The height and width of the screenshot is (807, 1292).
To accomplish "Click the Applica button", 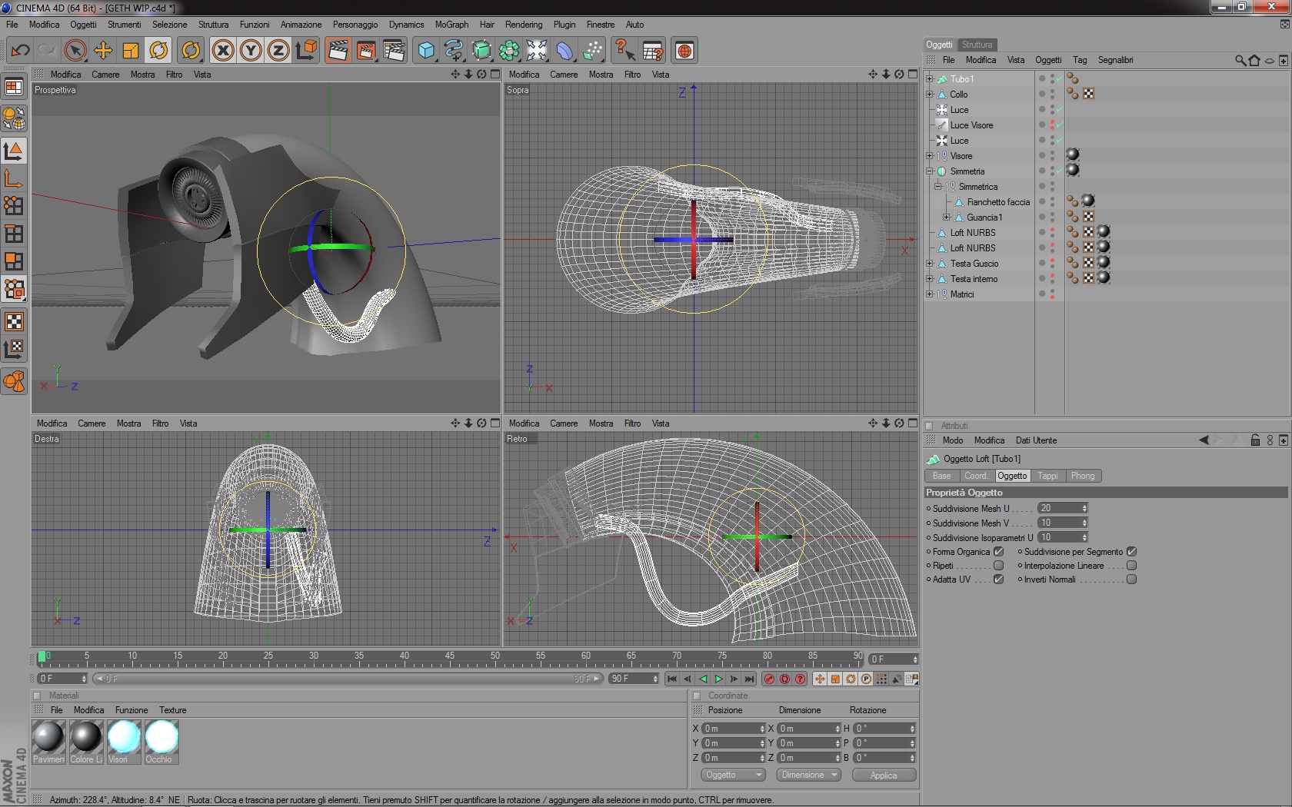I will (884, 775).
